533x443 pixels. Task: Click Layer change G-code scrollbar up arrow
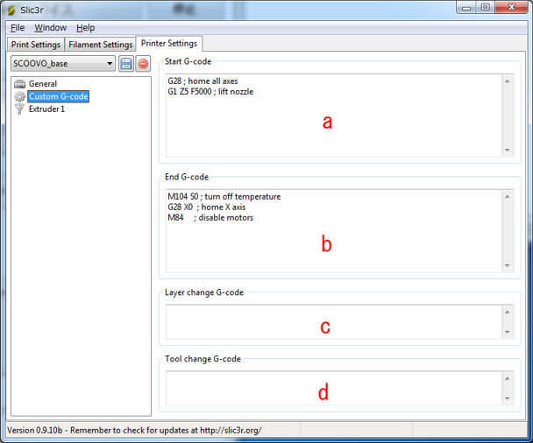pyautogui.click(x=508, y=312)
